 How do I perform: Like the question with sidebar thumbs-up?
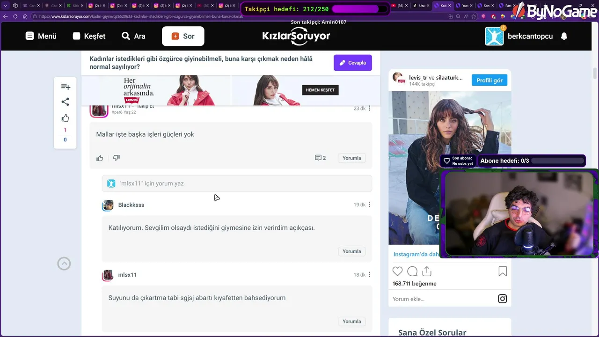pos(66,118)
